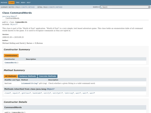Clear the search box with the X icon
The height and width of the screenshot is (113, 151).
click(x=149, y=7)
